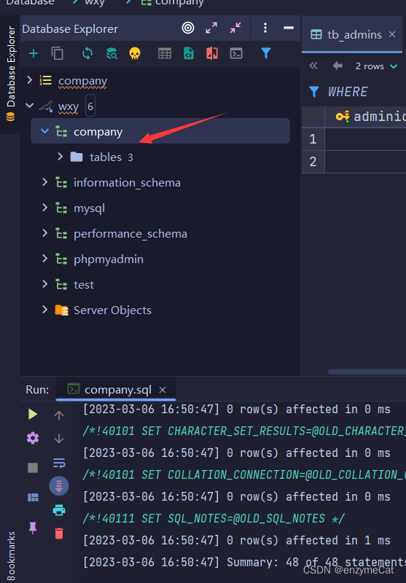Click the Stop square icon
This screenshot has width=406, height=583.
click(33, 468)
